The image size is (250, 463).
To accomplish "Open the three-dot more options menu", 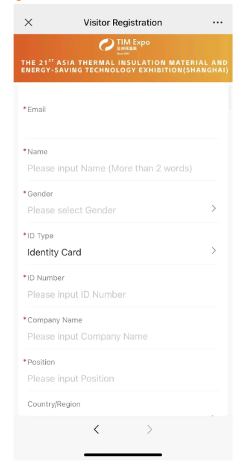I will point(218,23).
